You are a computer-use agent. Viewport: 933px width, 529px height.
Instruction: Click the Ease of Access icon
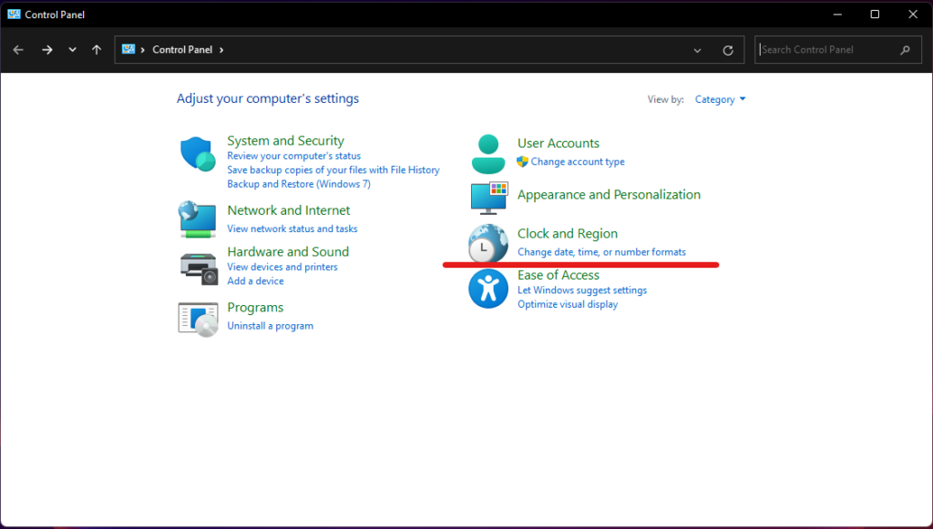point(488,289)
